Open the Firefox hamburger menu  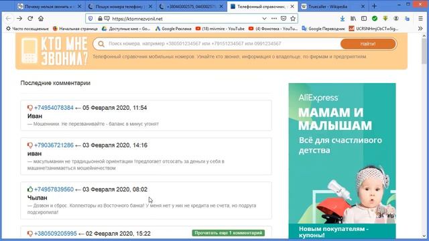point(420,19)
